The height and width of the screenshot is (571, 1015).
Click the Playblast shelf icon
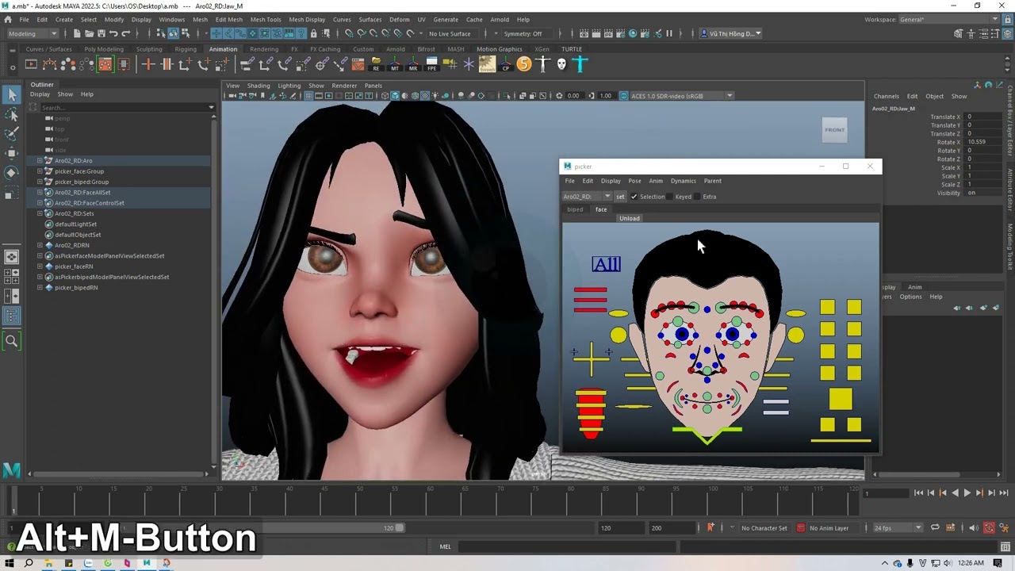[x=32, y=64]
